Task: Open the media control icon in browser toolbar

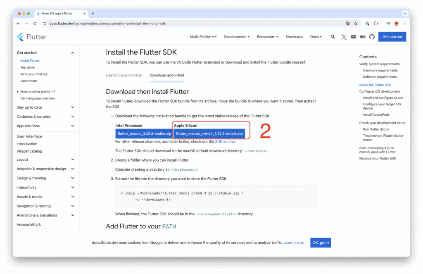Action: [388, 24]
